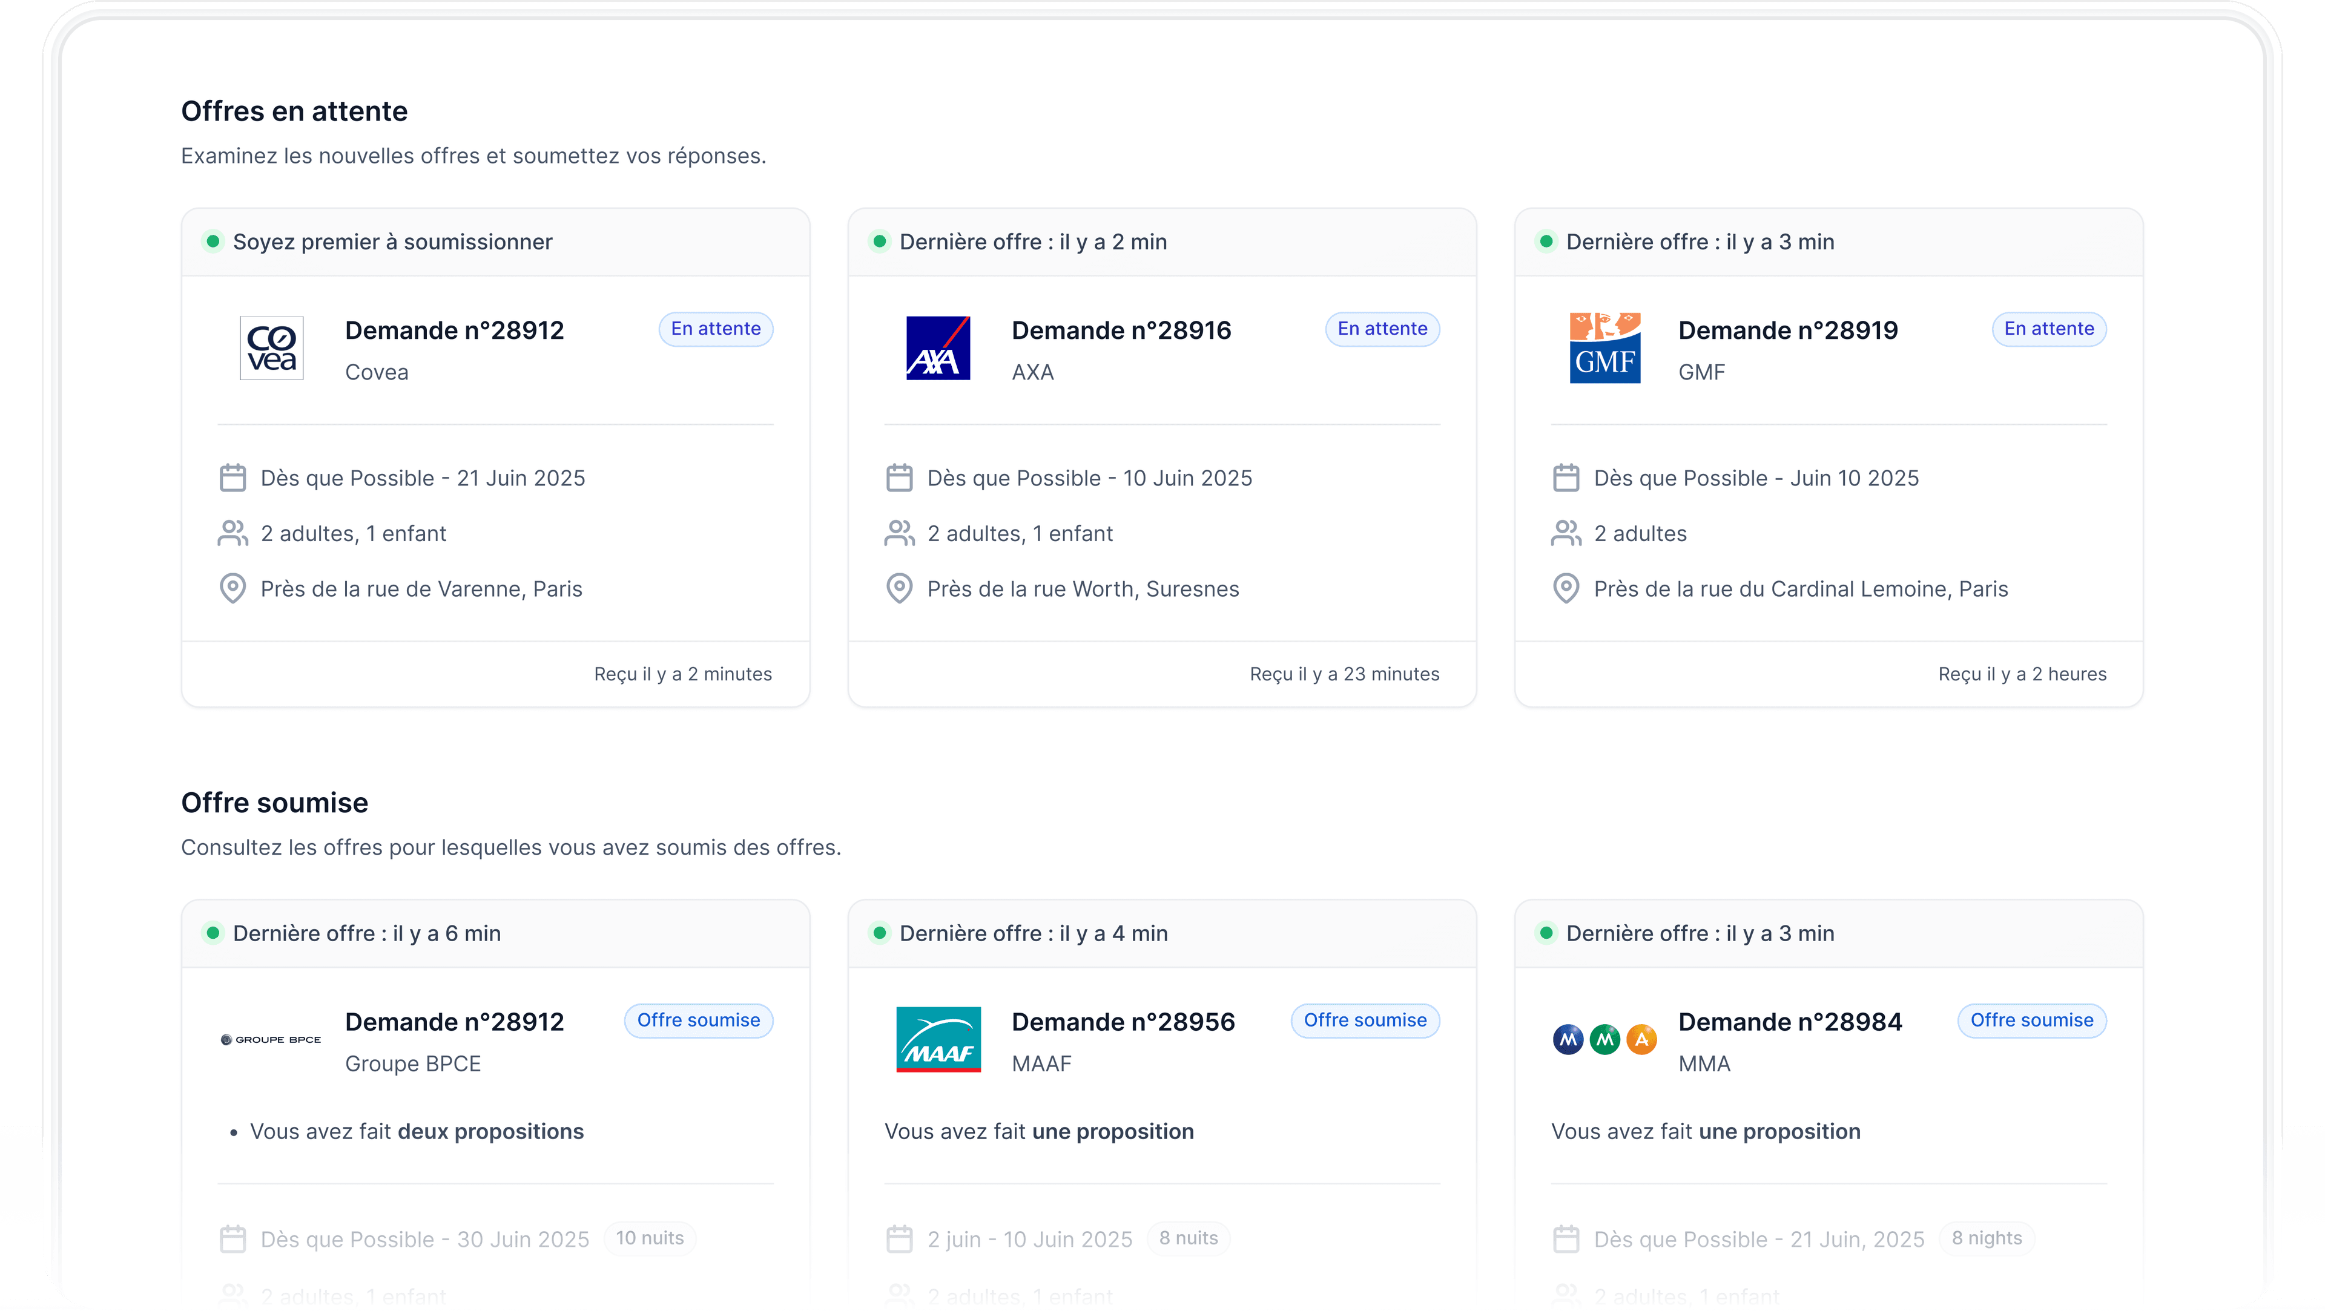This screenshot has width=2325, height=1311.
Task: Click calendar icon in the MMA card
Action: click(x=1566, y=1239)
